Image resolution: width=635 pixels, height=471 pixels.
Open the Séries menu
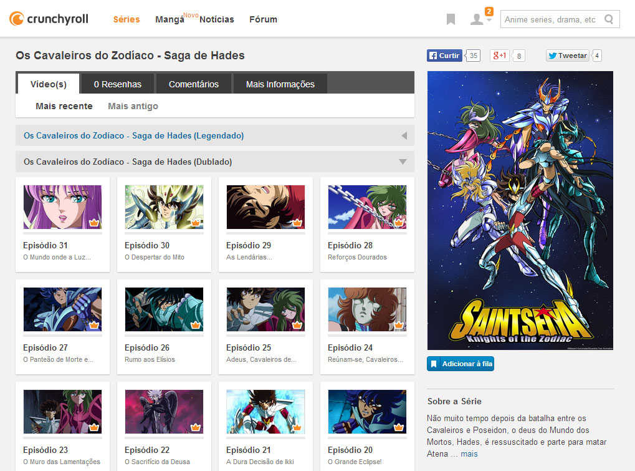point(127,19)
